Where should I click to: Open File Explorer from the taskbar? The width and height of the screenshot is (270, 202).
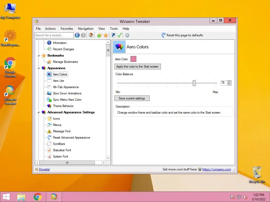[21, 197]
